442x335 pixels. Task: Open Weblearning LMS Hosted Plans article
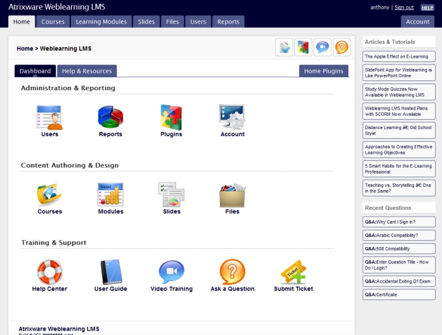click(399, 111)
